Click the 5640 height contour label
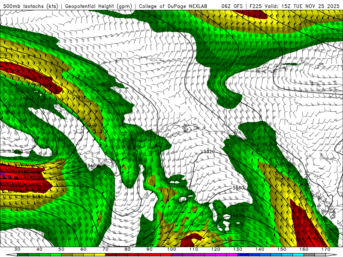The image size is (343, 257). pyautogui.click(x=235, y=215)
